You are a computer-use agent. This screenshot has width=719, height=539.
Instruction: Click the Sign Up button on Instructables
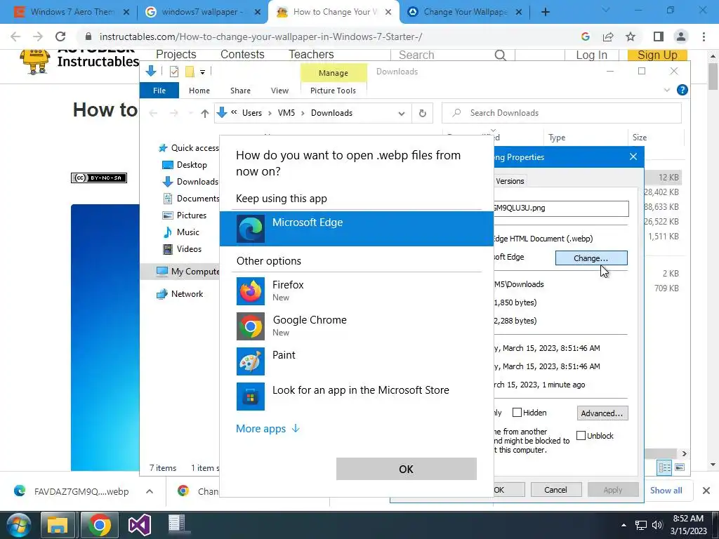click(x=657, y=55)
